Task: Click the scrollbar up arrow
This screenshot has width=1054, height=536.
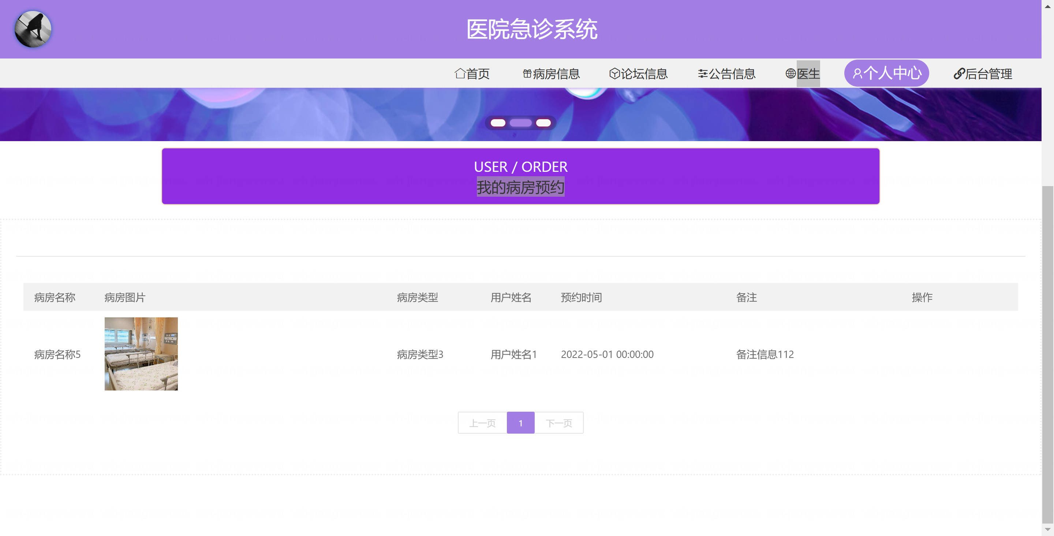Action: pos(1048,6)
